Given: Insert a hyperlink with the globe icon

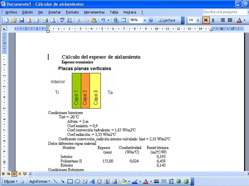Looking at the screenshot, I should (116, 20).
